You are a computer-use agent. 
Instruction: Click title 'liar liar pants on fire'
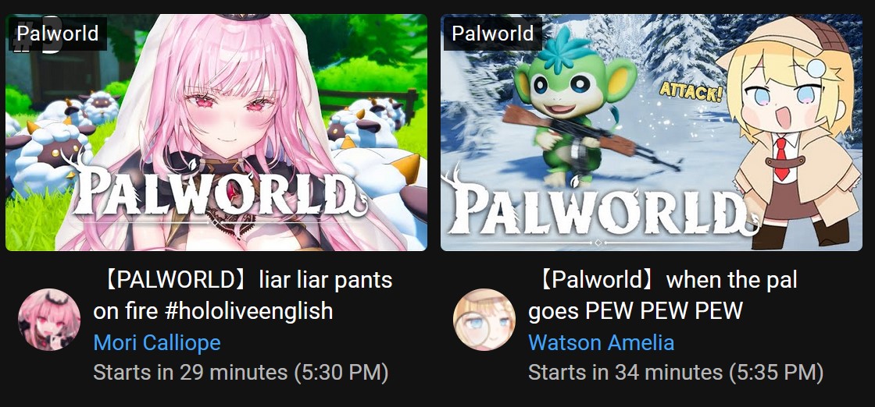[x=243, y=295]
